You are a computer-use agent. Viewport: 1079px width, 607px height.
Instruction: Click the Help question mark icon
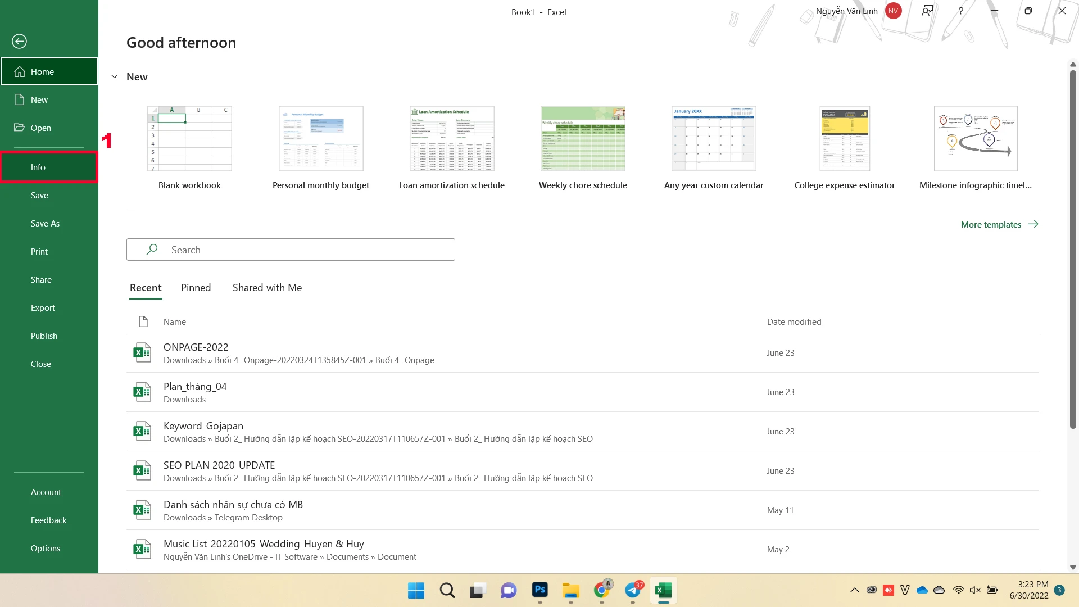[x=960, y=11]
